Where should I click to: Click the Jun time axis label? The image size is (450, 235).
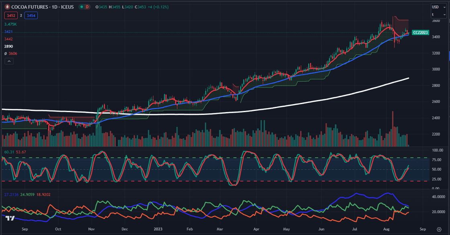coord(321,229)
